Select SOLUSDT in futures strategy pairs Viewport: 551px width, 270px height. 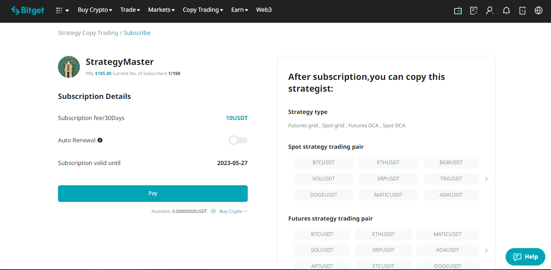coord(322,250)
